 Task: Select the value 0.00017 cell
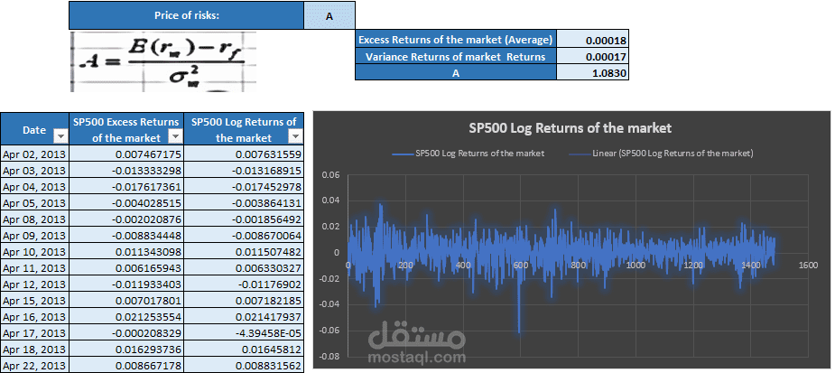pos(593,56)
